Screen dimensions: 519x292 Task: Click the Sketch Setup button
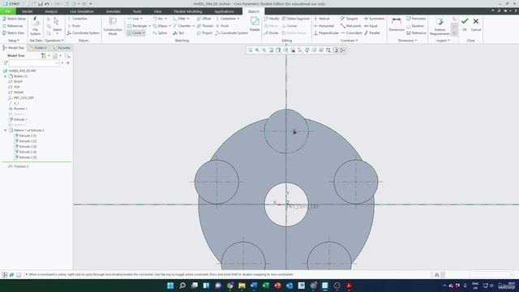[x=14, y=19]
